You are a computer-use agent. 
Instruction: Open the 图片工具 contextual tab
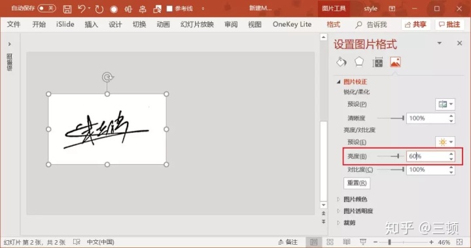pos(334,9)
